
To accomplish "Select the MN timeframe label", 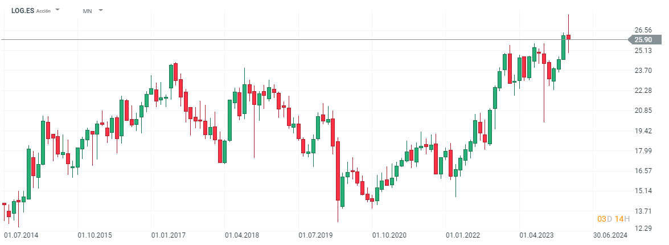I will click(87, 11).
